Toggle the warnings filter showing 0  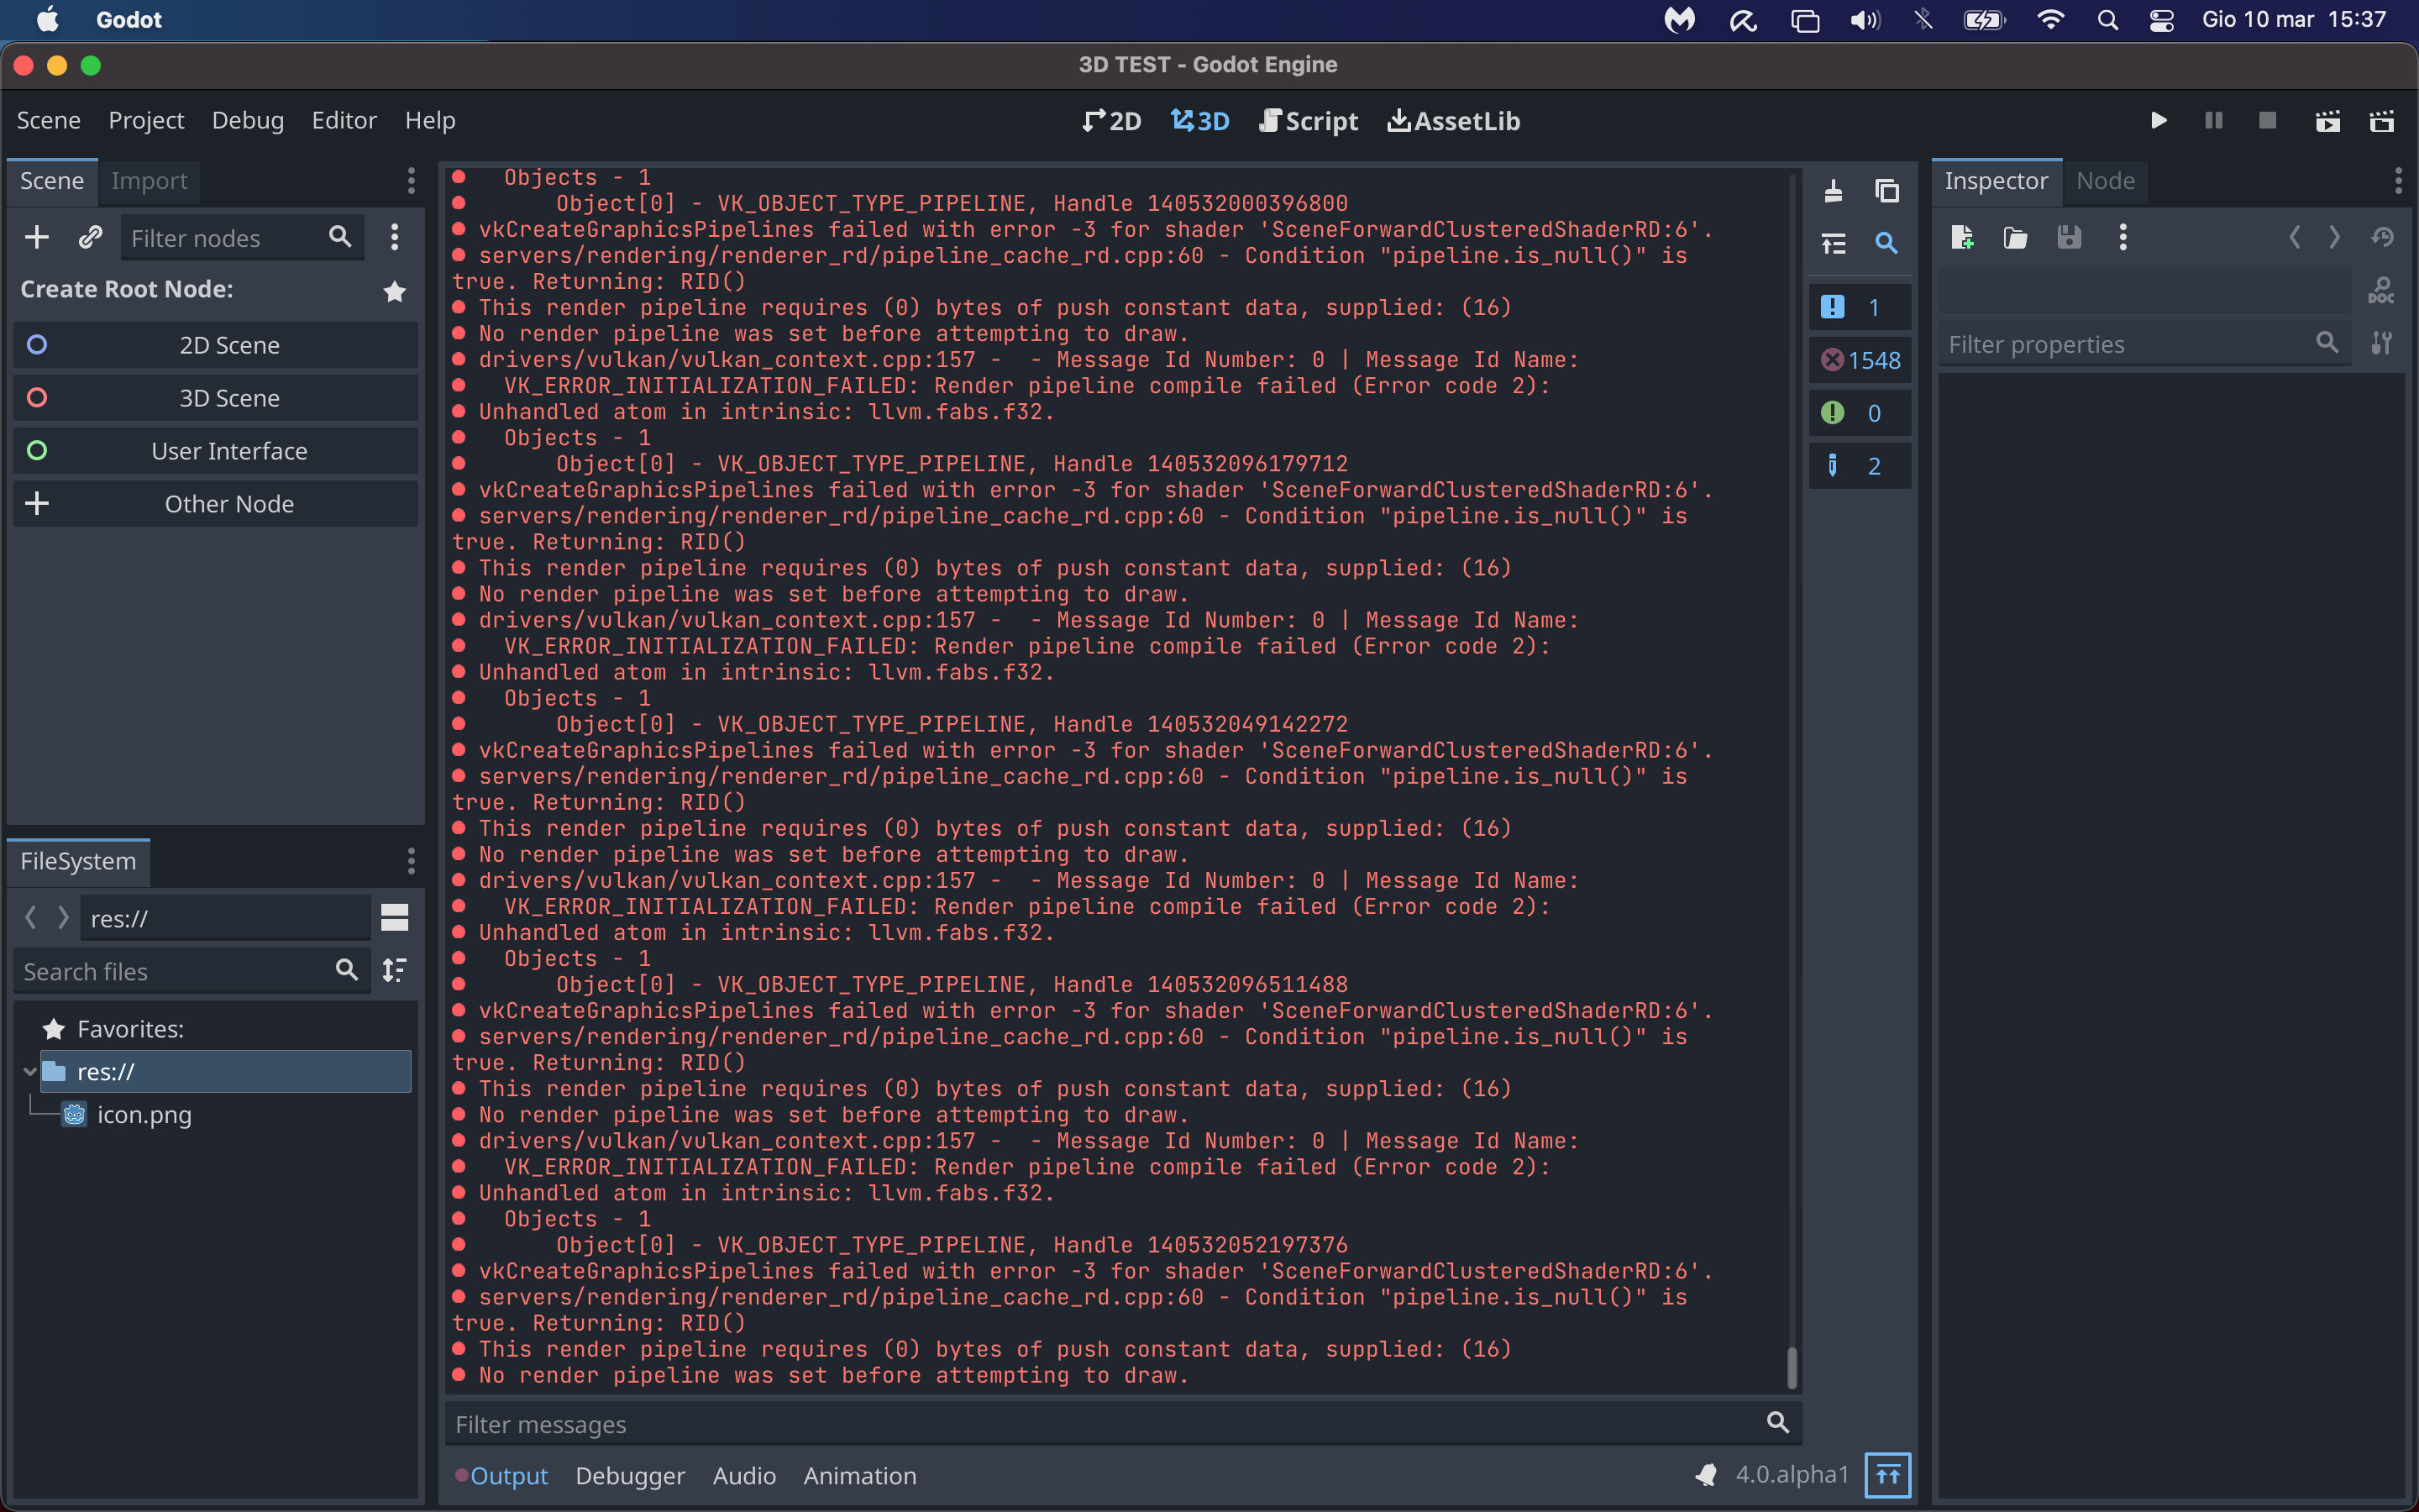tap(1860, 412)
